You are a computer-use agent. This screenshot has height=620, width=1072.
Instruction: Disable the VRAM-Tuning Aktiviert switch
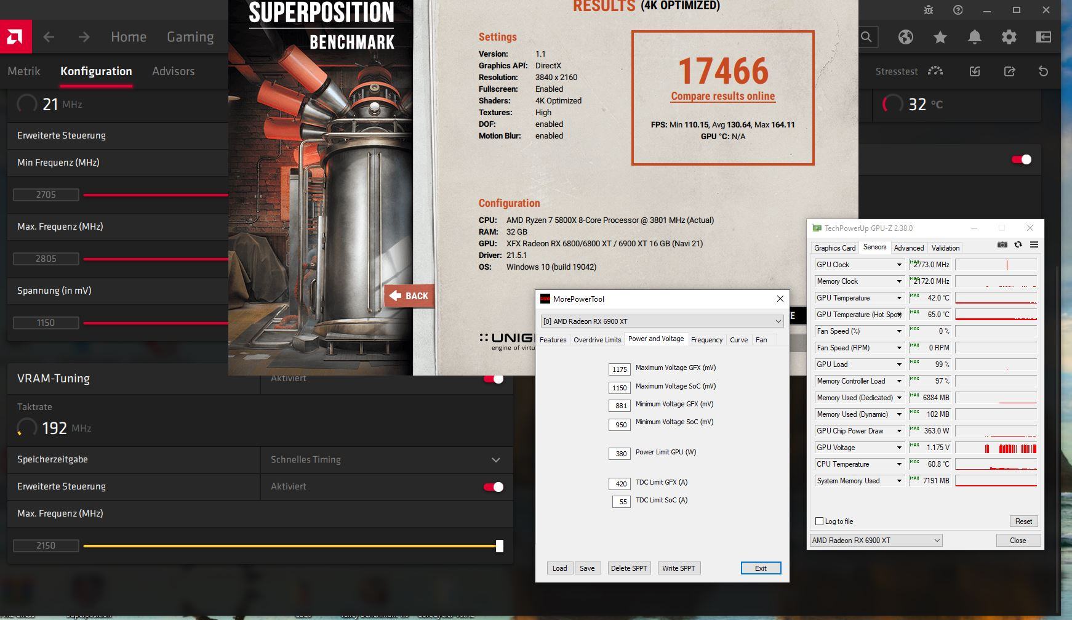[494, 379]
